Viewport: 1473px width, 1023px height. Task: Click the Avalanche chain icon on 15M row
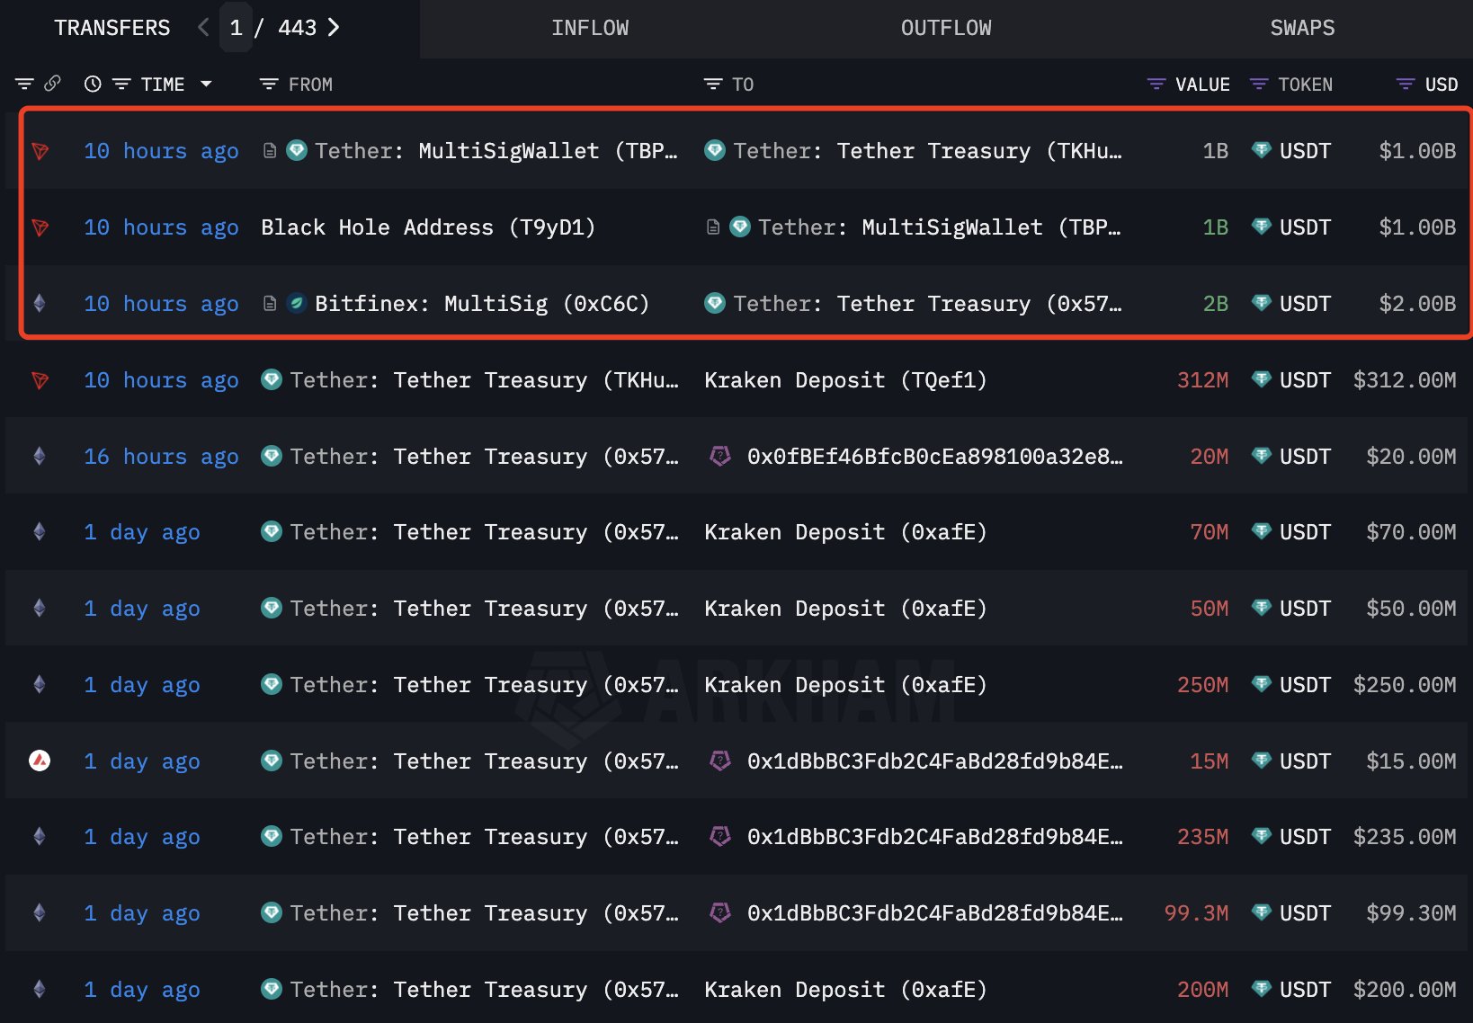(40, 761)
